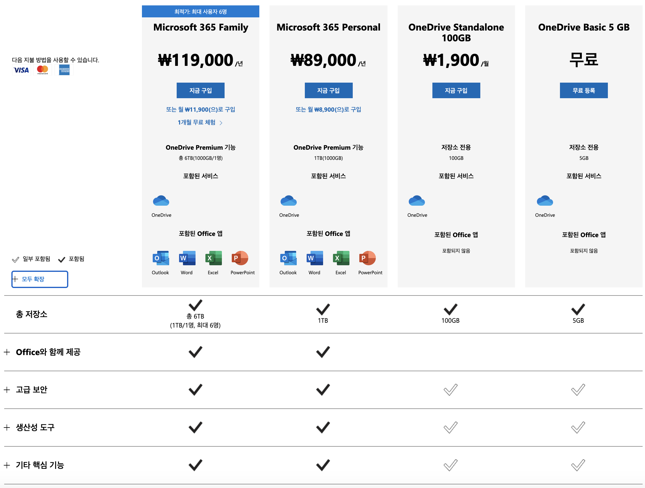Click the partial checkmark for OneDrive Standalone in 고급 보안 row
Image resolution: width=645 pixels, height=488 pixels.
point(450,390)
